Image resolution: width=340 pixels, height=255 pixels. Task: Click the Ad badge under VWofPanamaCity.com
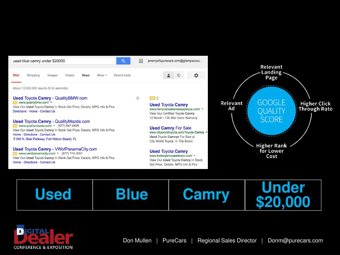15,153
